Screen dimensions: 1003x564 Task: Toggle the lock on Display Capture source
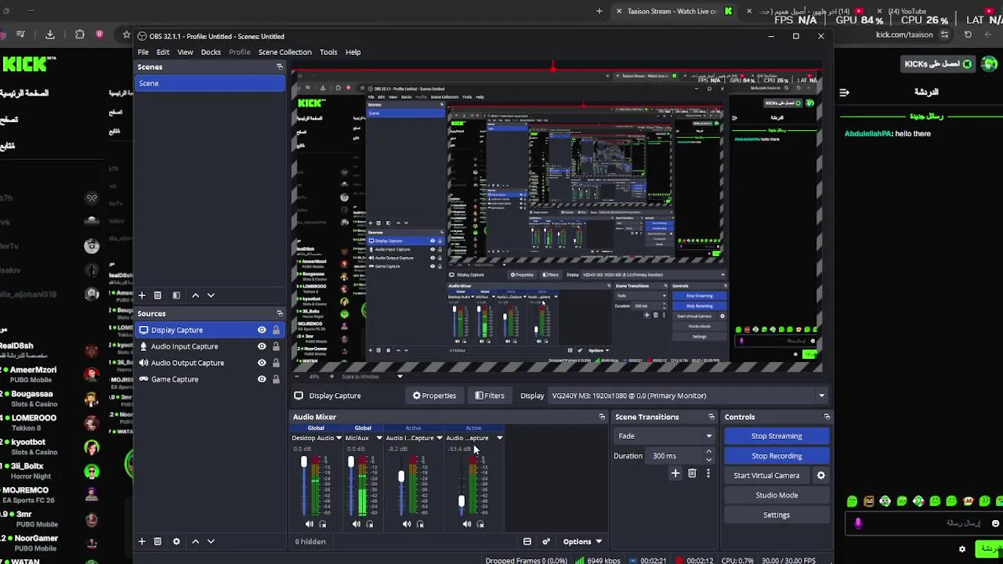click(276, 330)
